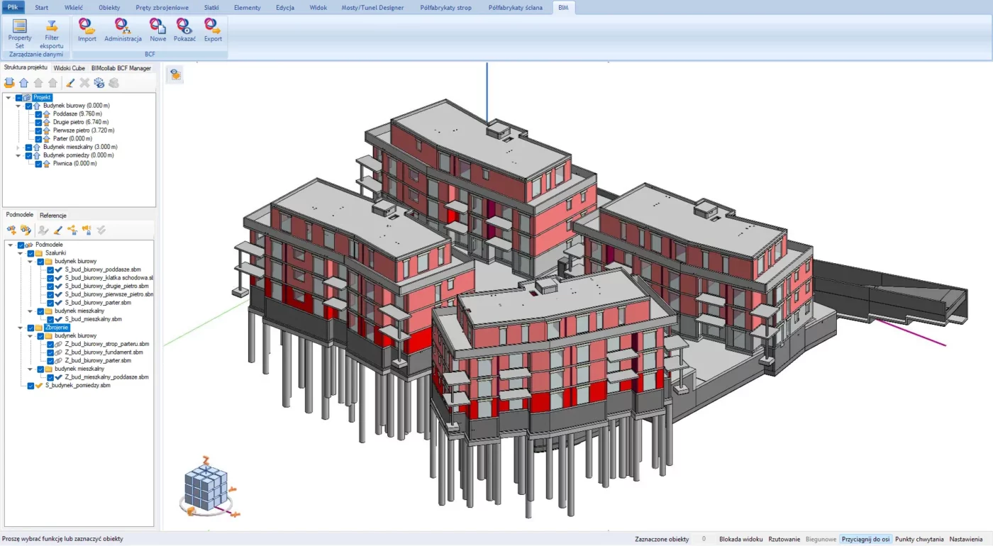Click the BCF Export icon
Screen dimensions: 993x546
(213, 30)
